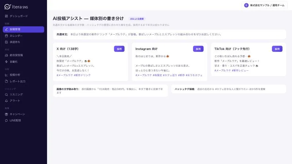The width and height of the screenshot is (292, 164).
Task: Click the 総合受信箱 inbox icon
Action: (x=6, y=55)
